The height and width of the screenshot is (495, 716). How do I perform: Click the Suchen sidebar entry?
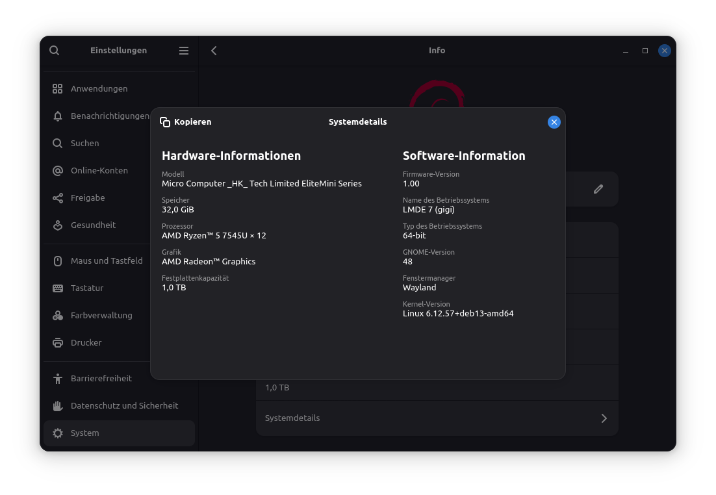click(84, 144)
